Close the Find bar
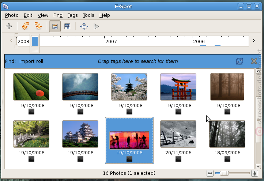The width and height of the screenshot is (264, 181). tap(254, 61)
